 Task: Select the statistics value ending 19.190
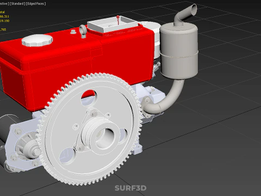click(4, 21)
